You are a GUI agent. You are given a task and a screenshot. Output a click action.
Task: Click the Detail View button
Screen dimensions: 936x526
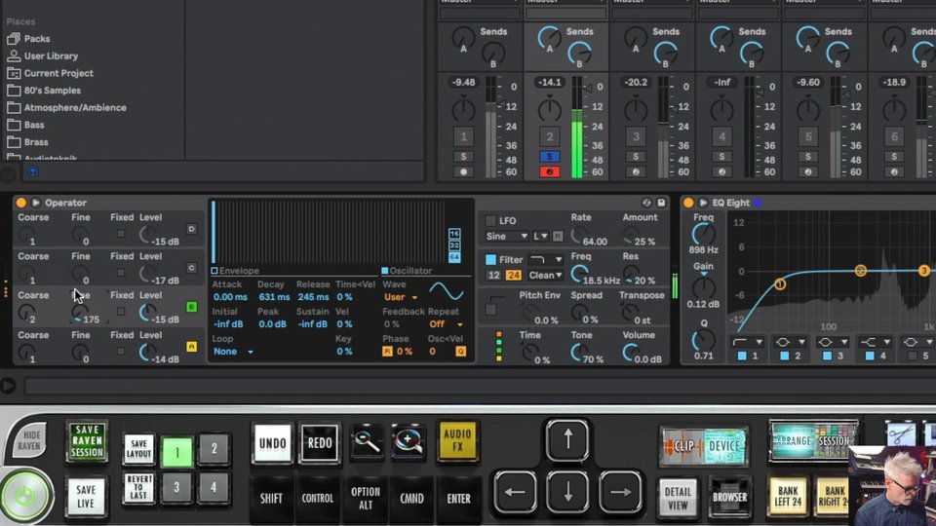[x=678, y=497]
